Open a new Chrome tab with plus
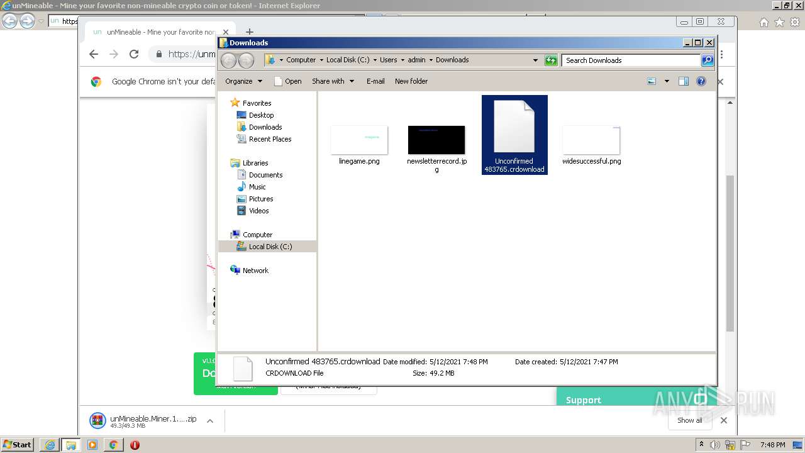 tap(250, 31)
